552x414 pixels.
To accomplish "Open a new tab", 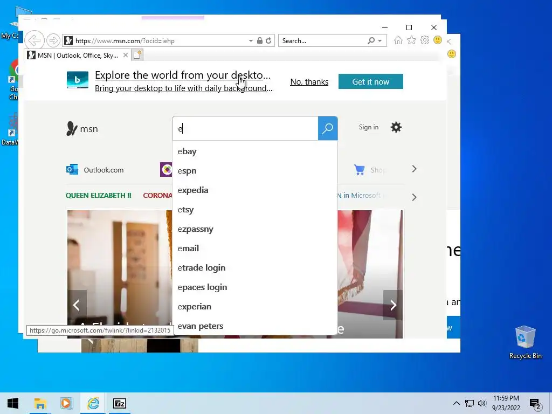I will coord(137,55).
